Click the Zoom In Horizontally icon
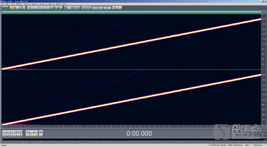267x147 pixels. [x=28, y=132]
